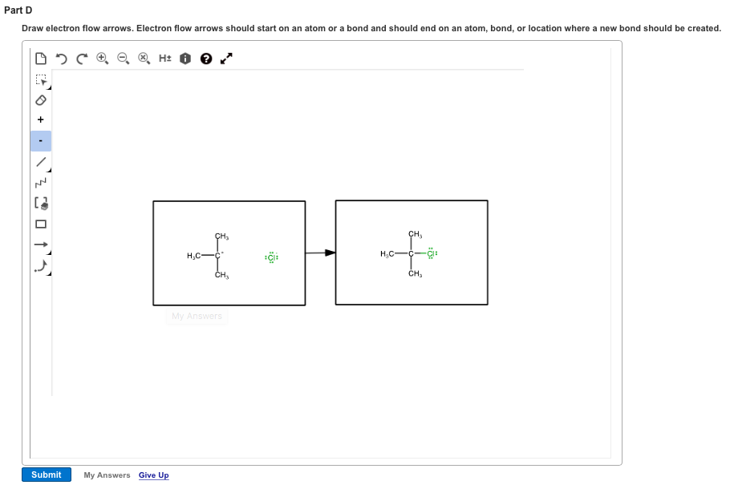Zoom in on the canvas
The height and width of the screenshot is (497, 734).
tap(102, 59)
